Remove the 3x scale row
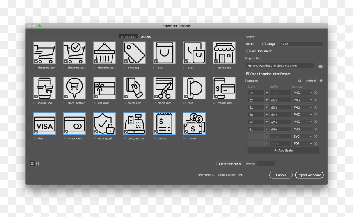Image resolution: width=353 pixels, height=217 pixels. (316, 107)
